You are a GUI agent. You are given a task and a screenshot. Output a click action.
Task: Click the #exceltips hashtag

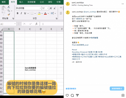(x=76, y=52)
